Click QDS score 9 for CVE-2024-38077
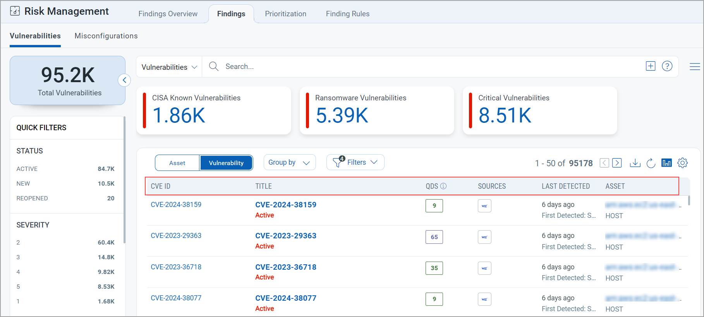The width and height of the screenshot is (704, 317). click(x=434, y=299)
